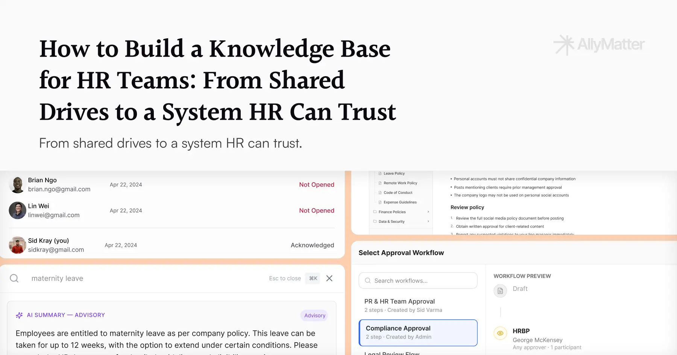Viewport: 677px width, 355px height.
Task: Click the AI SUMMARY — ADVISORY label
Action: pyautogui.click(x=66, y=315)
